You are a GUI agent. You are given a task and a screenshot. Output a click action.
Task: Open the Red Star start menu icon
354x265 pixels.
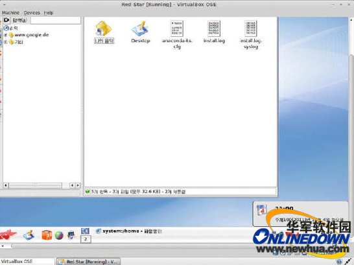(x=8, y=235)
